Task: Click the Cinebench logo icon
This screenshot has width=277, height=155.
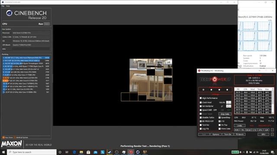Action: point(9,13)
